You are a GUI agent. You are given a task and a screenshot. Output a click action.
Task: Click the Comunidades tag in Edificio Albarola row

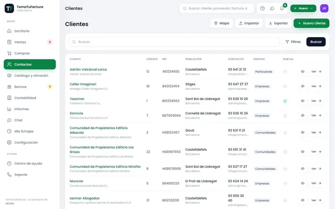point(265,133)
